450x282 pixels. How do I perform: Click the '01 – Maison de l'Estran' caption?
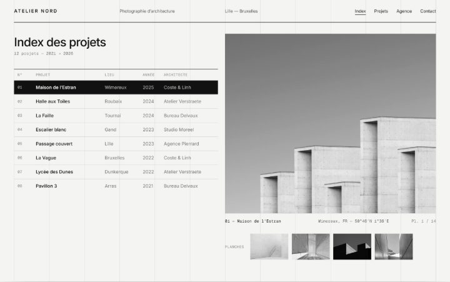pyautogui.click(x=253, y=221)
